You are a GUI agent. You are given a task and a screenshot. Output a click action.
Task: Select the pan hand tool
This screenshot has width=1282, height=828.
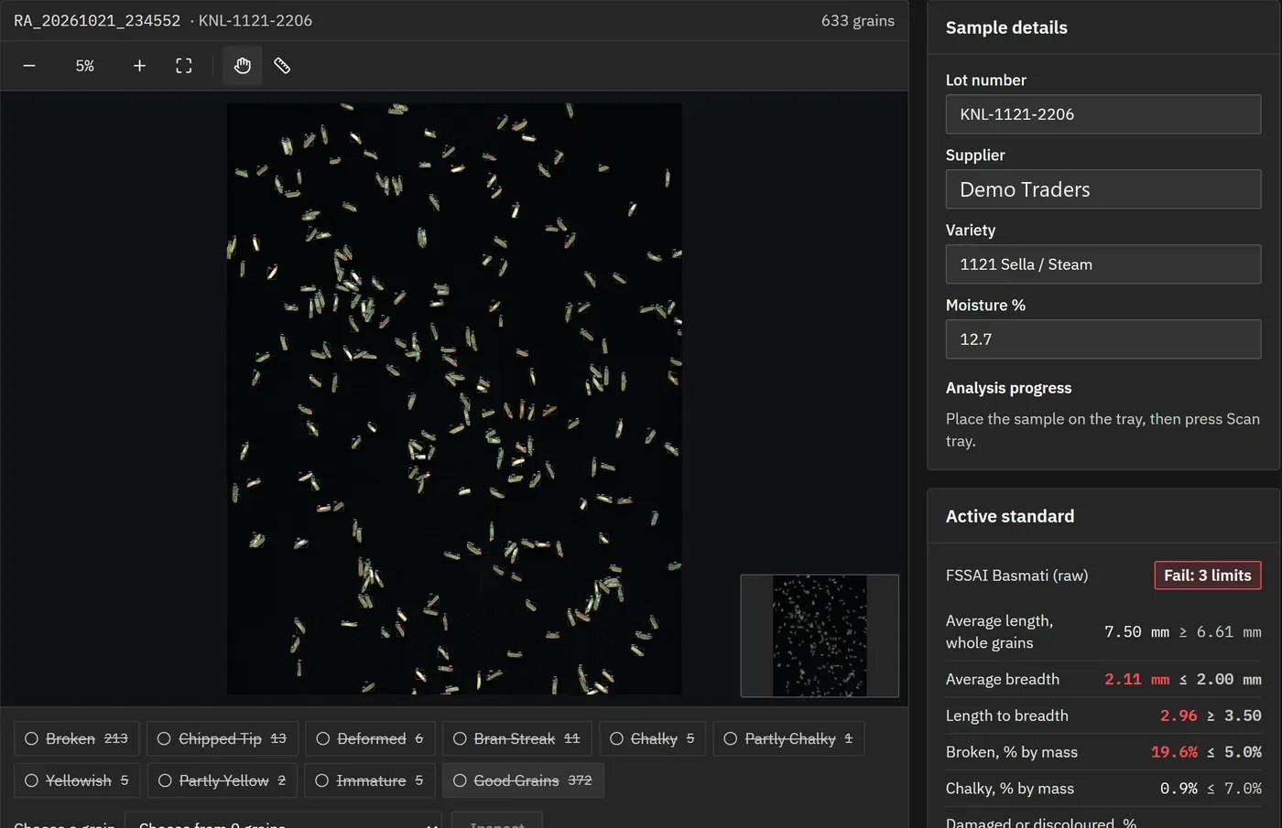point(243,66)
